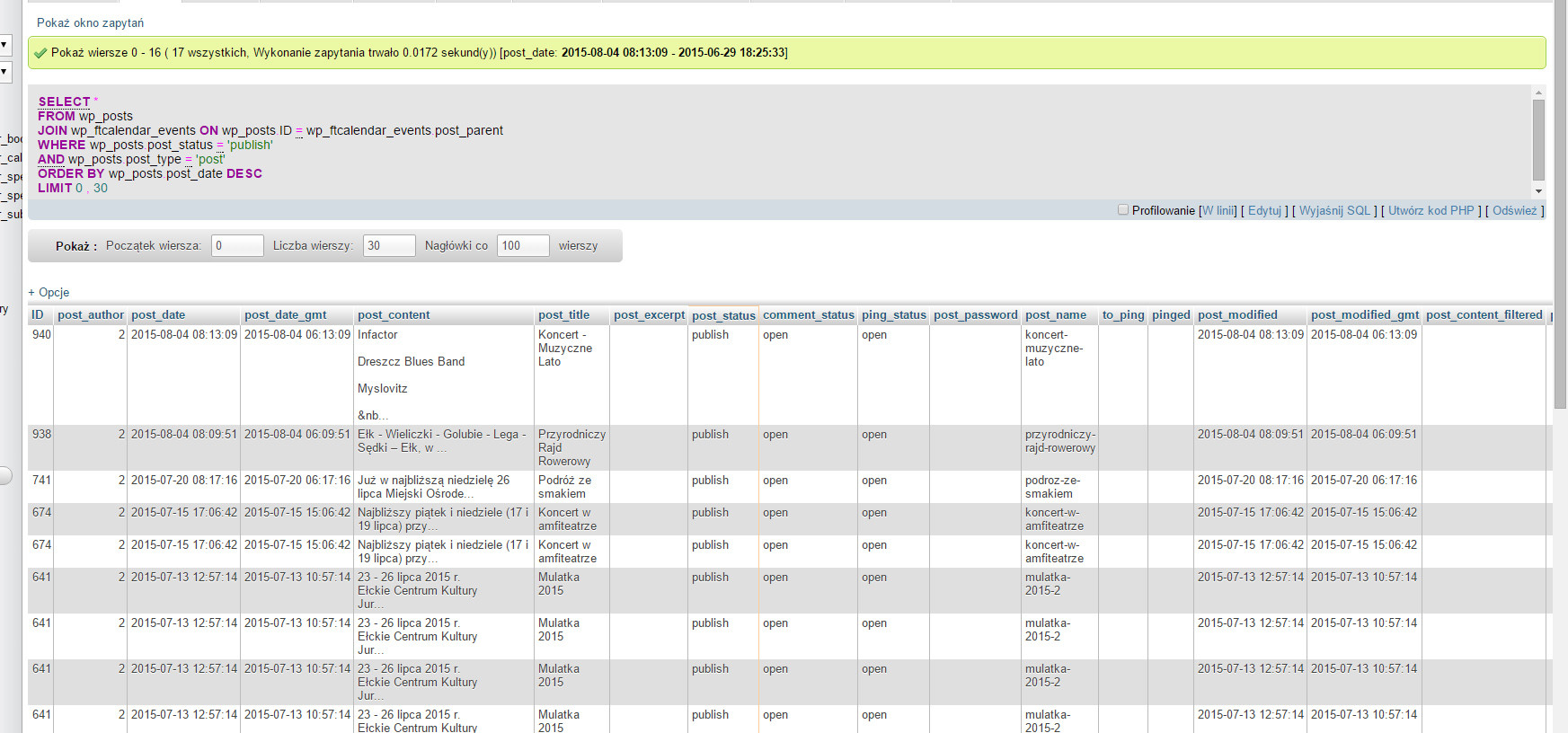Screen dimensions: 1568x733
Task: Toggle the Profilowanie checkbox
Action: [x=1122, y=210]
